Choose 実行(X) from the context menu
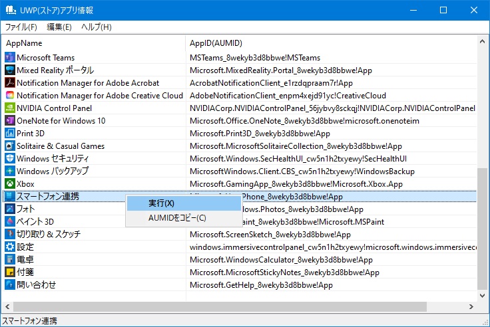 tap(184, 203)
